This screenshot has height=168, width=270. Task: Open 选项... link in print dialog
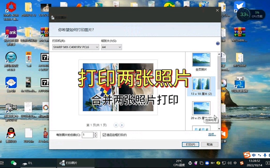[211, 135]
